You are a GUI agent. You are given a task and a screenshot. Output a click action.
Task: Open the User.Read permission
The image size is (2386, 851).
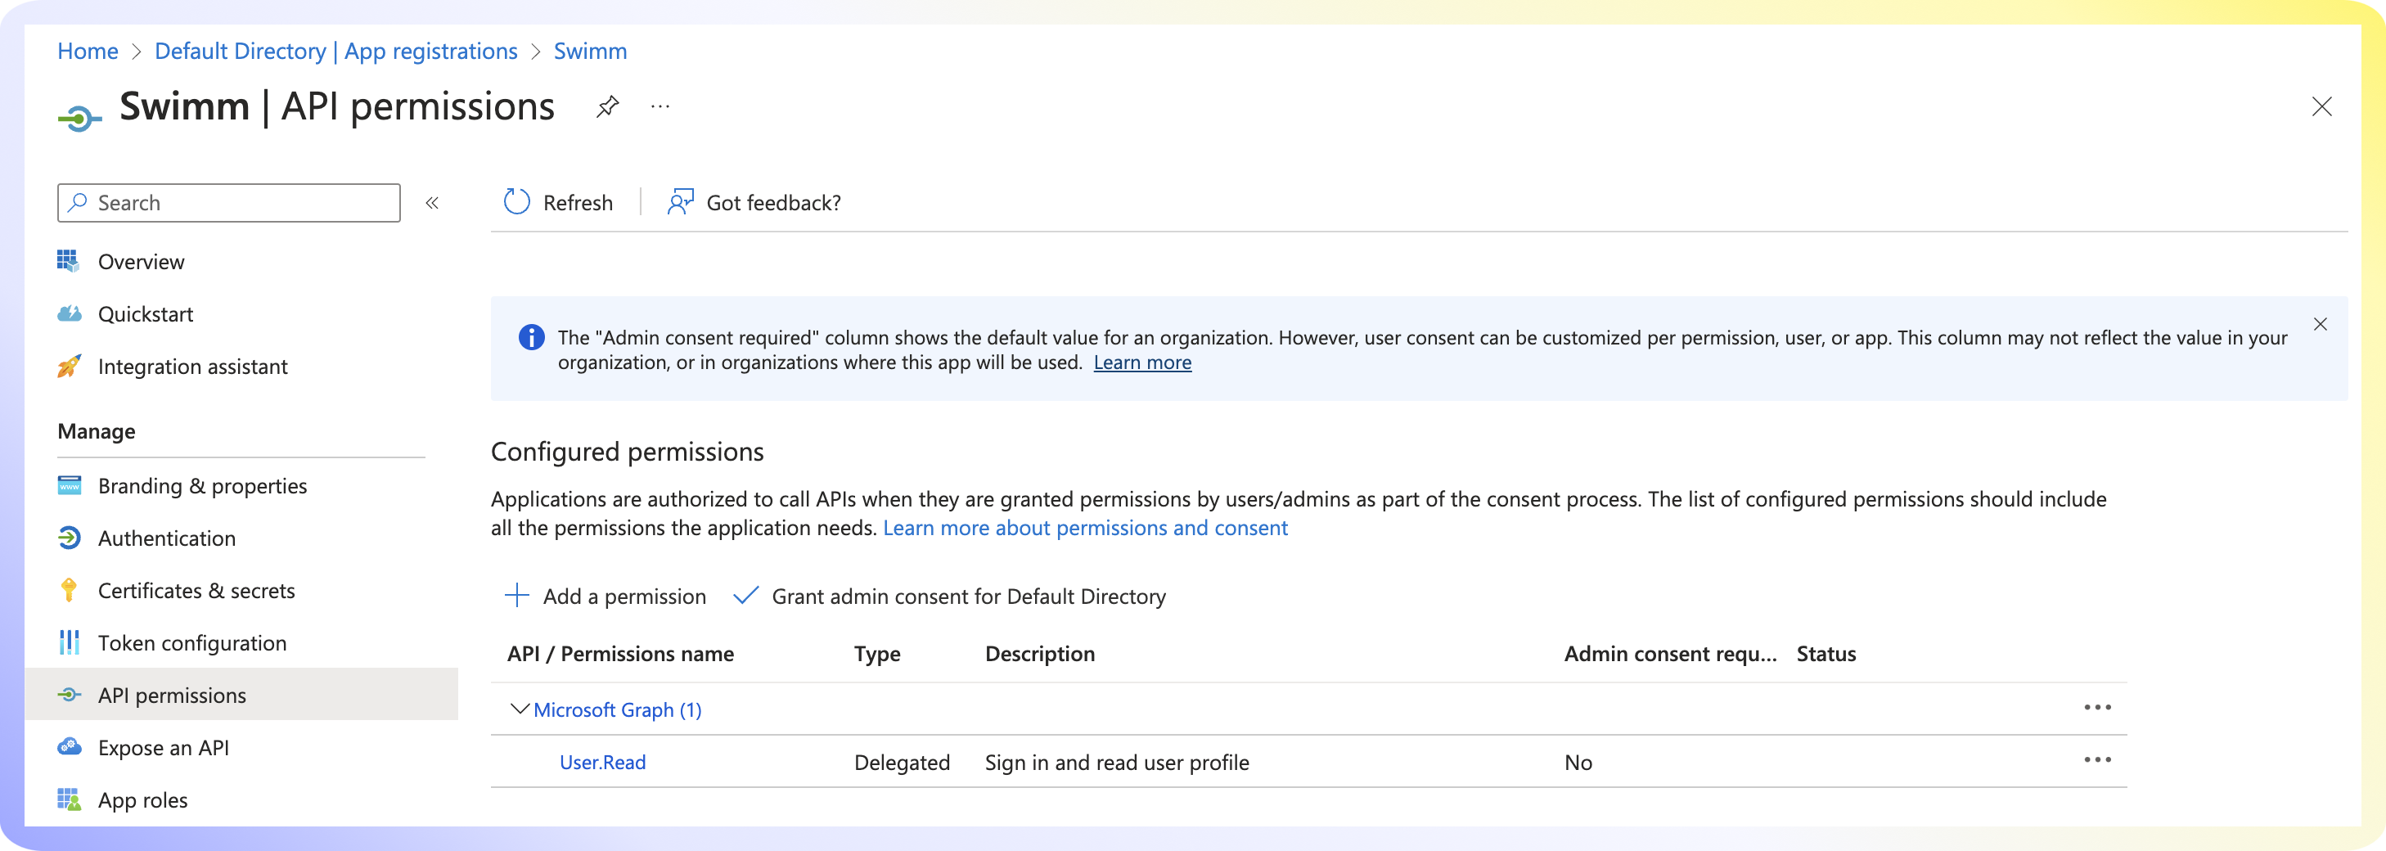click(x=602, y=762)
